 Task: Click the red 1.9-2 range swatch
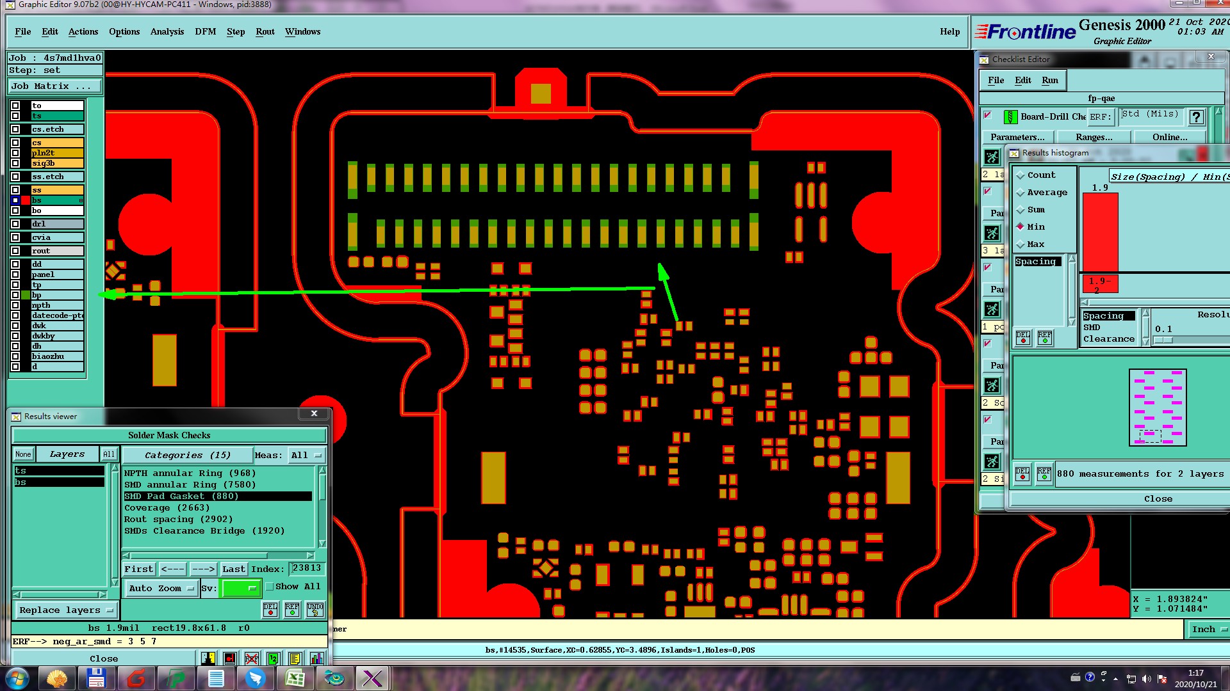pos(1101,284)
